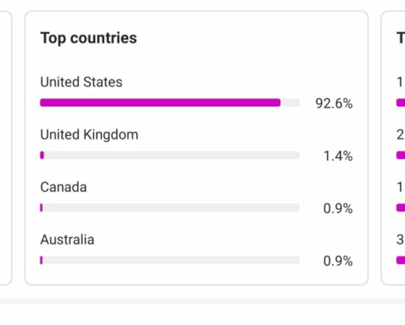The width and height of the screenshot is (405, 325).
Task: Click the Australia percentage bar
Action: click(170, 260)
